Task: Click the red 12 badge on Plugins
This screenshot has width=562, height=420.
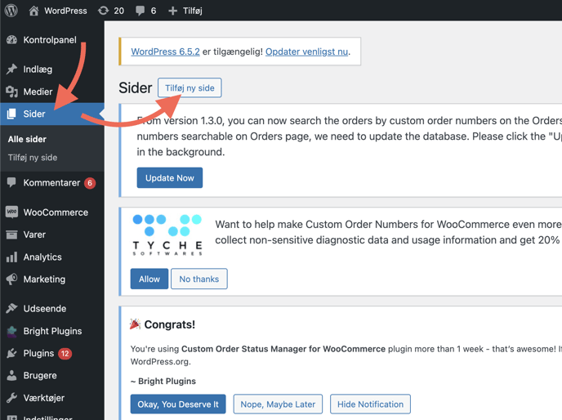Action: coord(65,354)
